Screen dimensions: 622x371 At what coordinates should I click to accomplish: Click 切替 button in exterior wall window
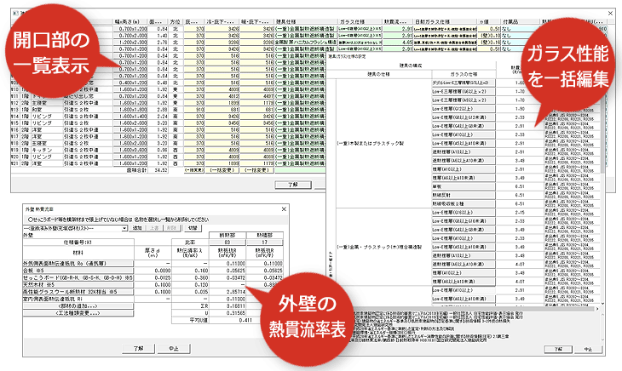click(193, 228)
